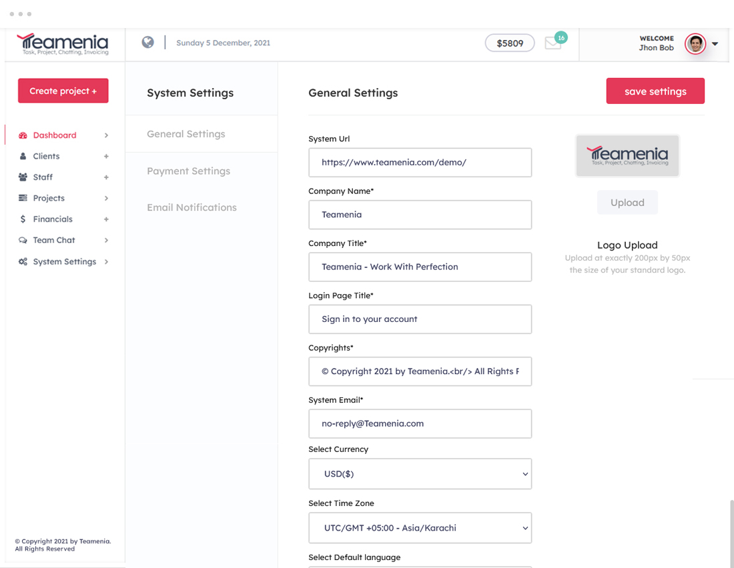
Task: Click the Upload logo button
Action: (x=627, y=203)
